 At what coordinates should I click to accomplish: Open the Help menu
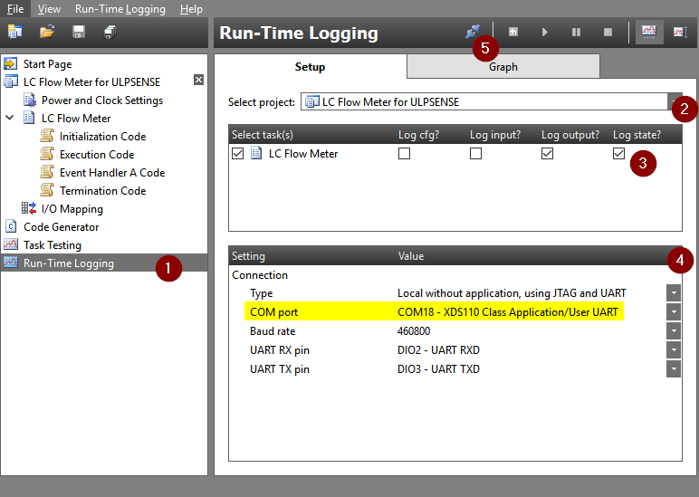click(x=191, y=9)
